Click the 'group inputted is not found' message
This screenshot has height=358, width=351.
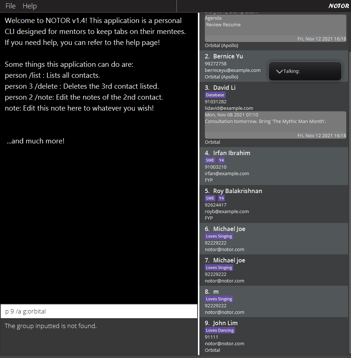[x=51, y=326]
